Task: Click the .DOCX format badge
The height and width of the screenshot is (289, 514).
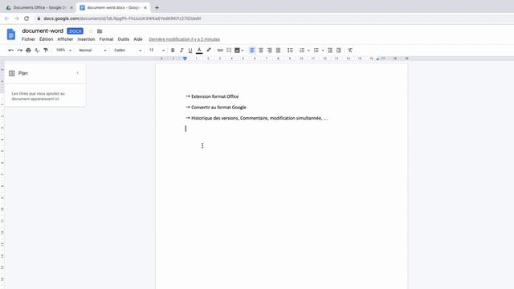Action: (75, 31)
